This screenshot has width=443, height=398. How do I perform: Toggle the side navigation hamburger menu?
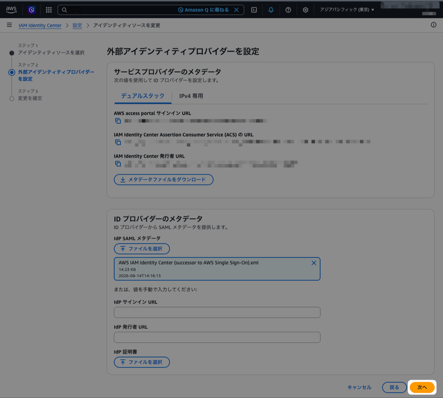9,25
